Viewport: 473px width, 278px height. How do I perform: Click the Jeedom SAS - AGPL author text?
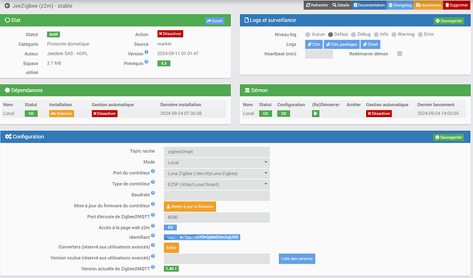(x=67, y=53)
